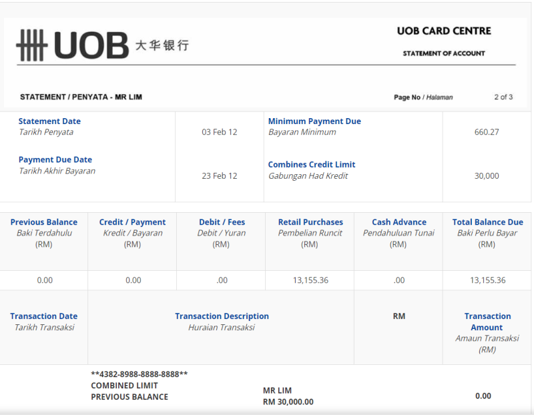Viewport: 534px width, 415px height.
Task: Click the Combines Credit Limit label
Action: [x=312, y=165]
